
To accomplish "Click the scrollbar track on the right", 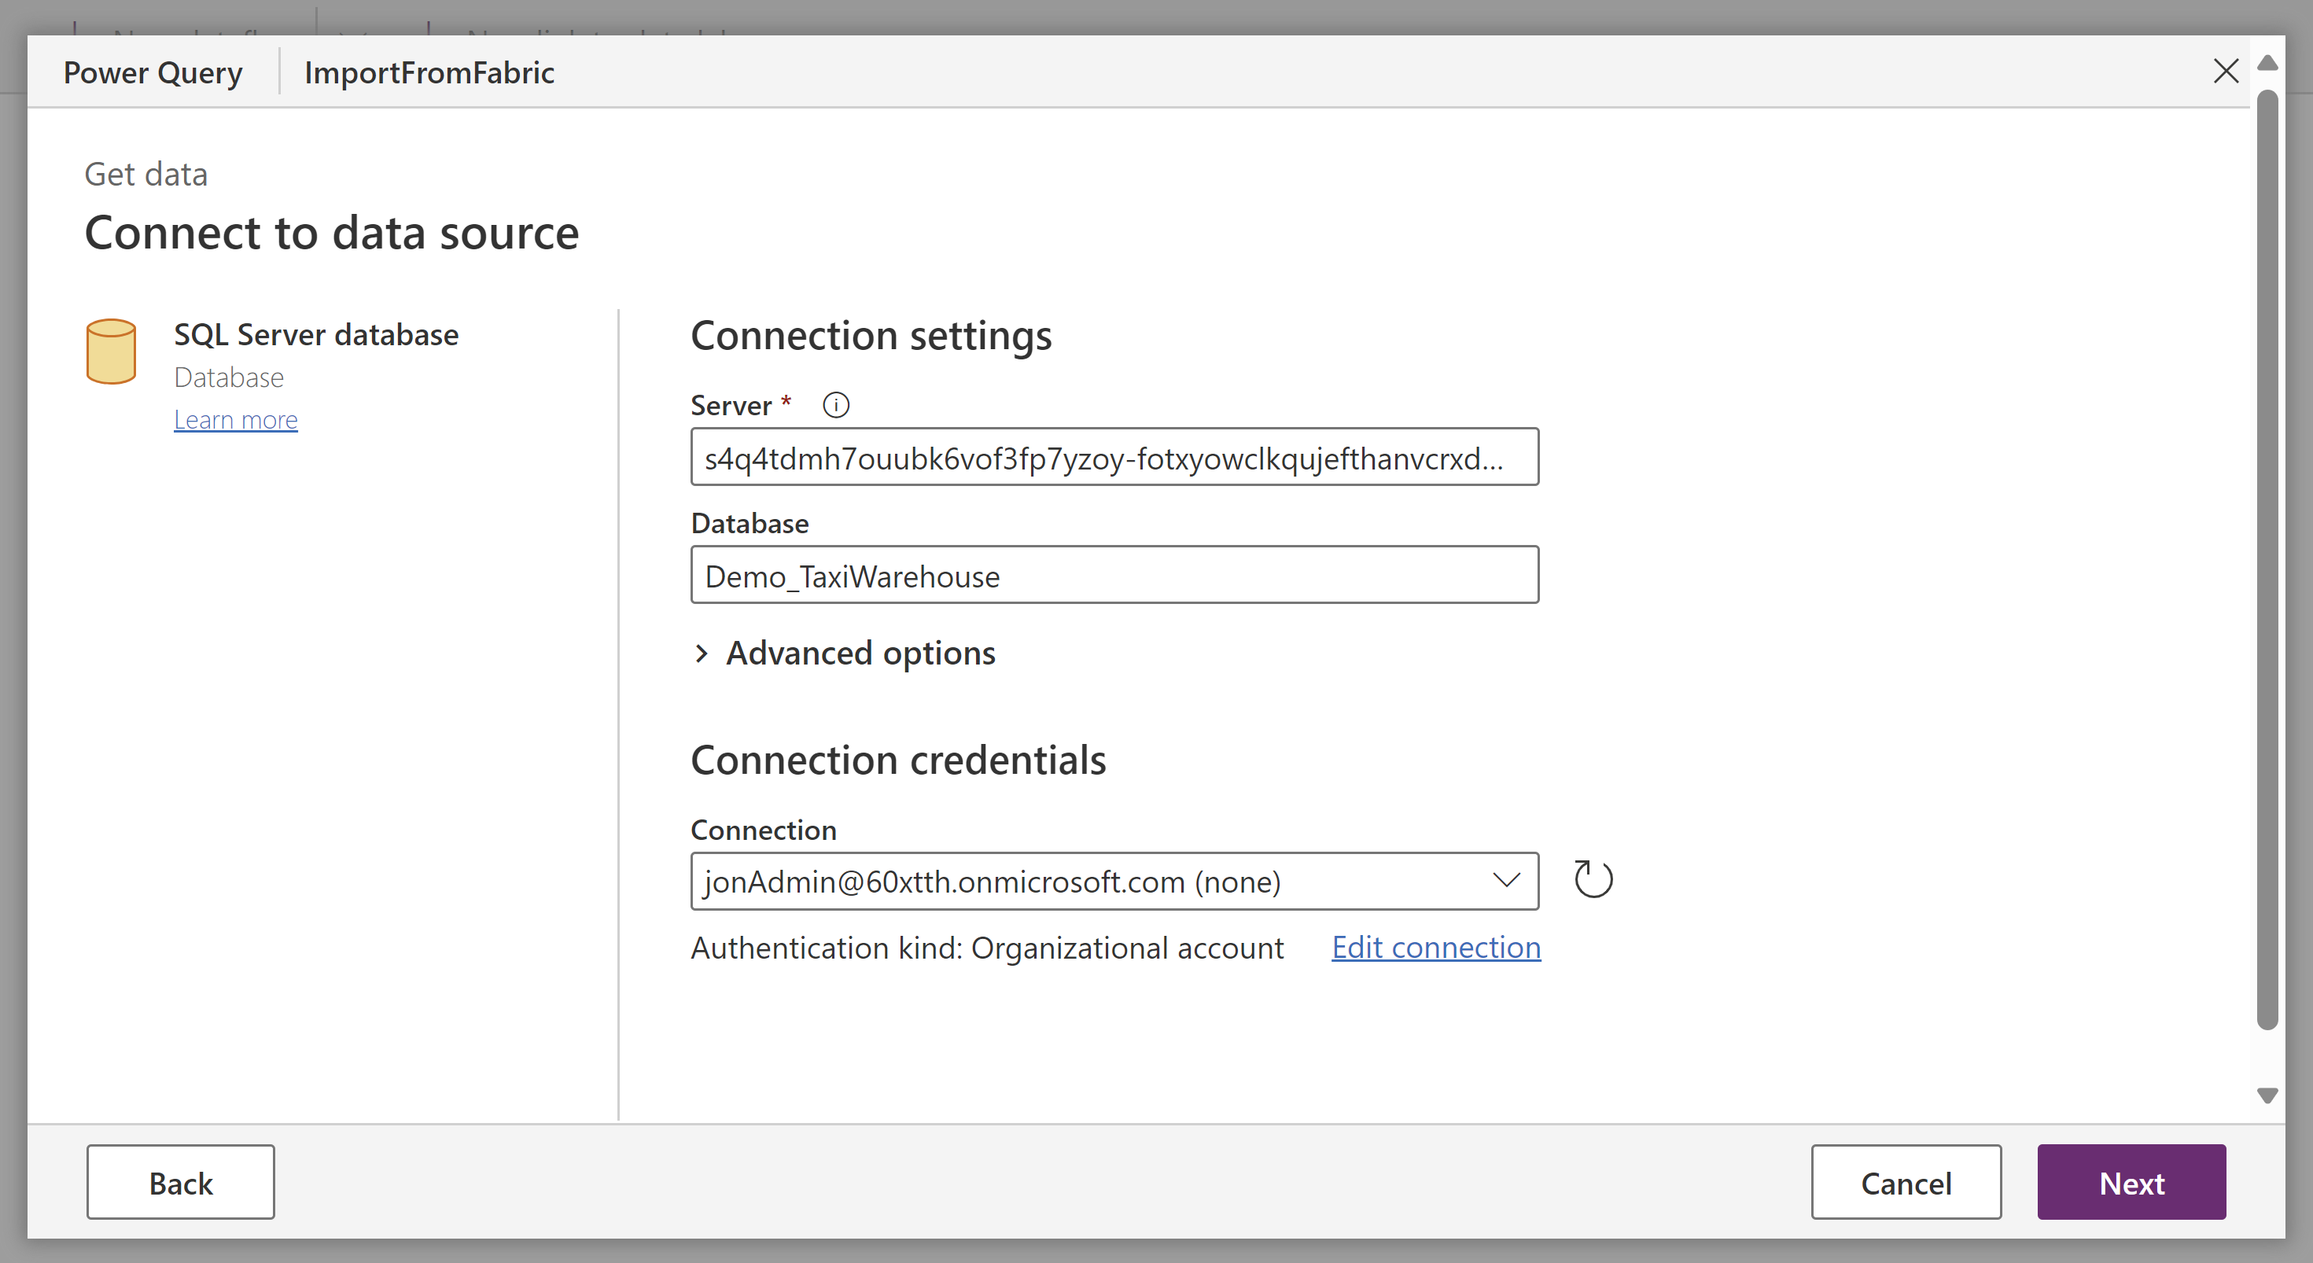I will point(2267,584).
